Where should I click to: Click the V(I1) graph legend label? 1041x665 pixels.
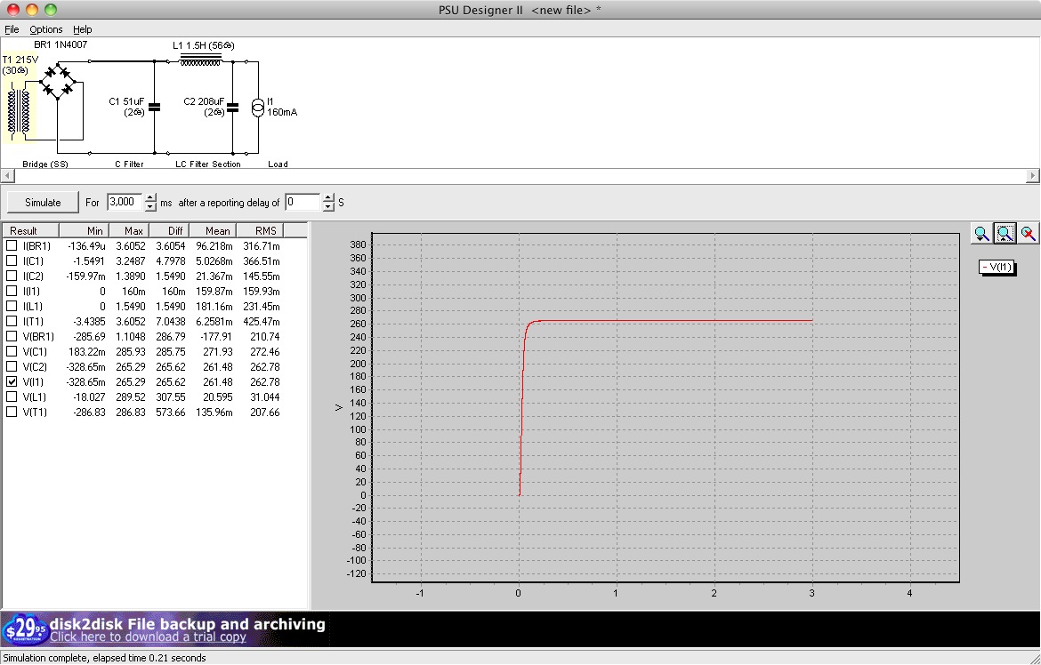pyautogui.click(x=997, y=268)
